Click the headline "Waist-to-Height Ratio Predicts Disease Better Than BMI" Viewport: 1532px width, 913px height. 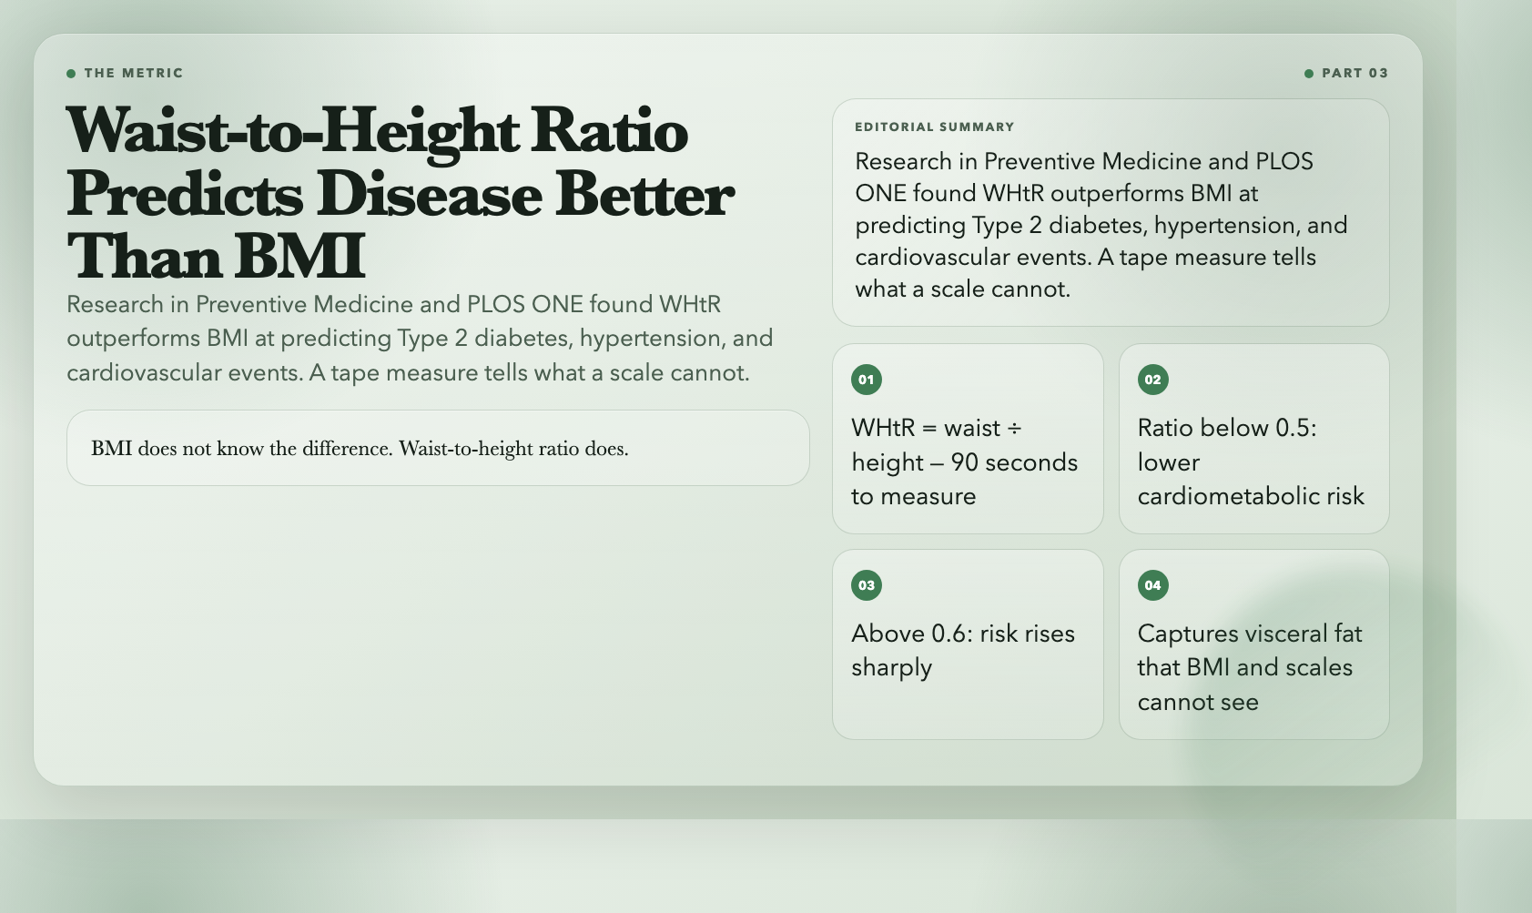(x=401, y=193)
